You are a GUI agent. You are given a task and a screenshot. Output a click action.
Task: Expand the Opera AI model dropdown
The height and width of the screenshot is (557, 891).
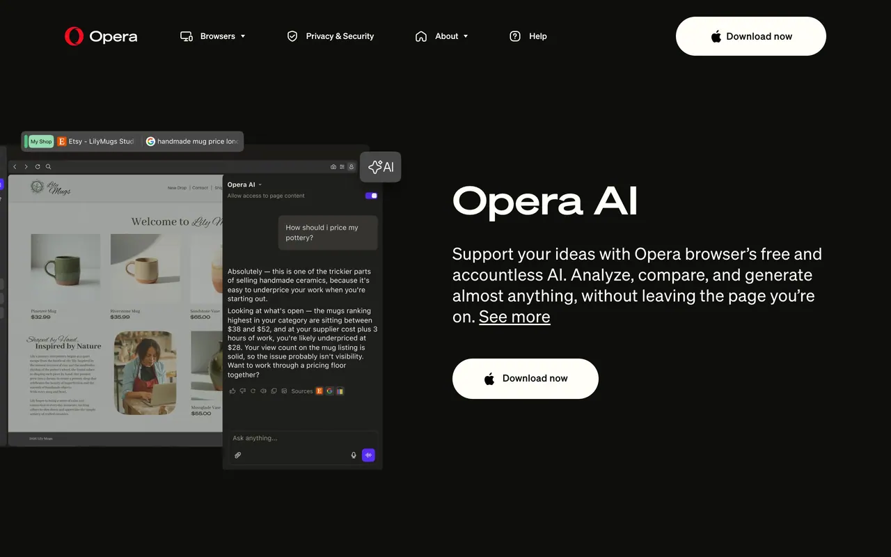pyautogui.click(x=245, y=185)
